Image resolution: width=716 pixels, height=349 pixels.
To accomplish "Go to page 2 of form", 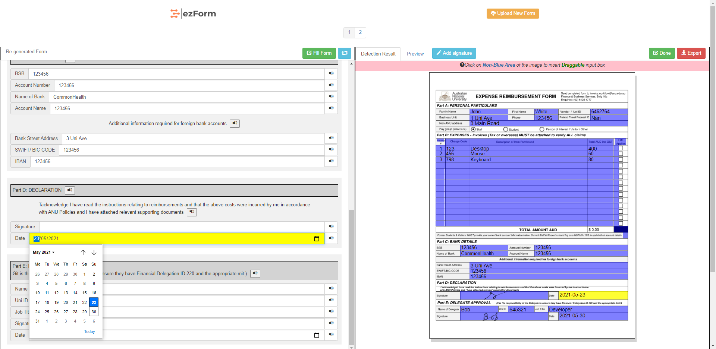I will (x=360, y=32).
